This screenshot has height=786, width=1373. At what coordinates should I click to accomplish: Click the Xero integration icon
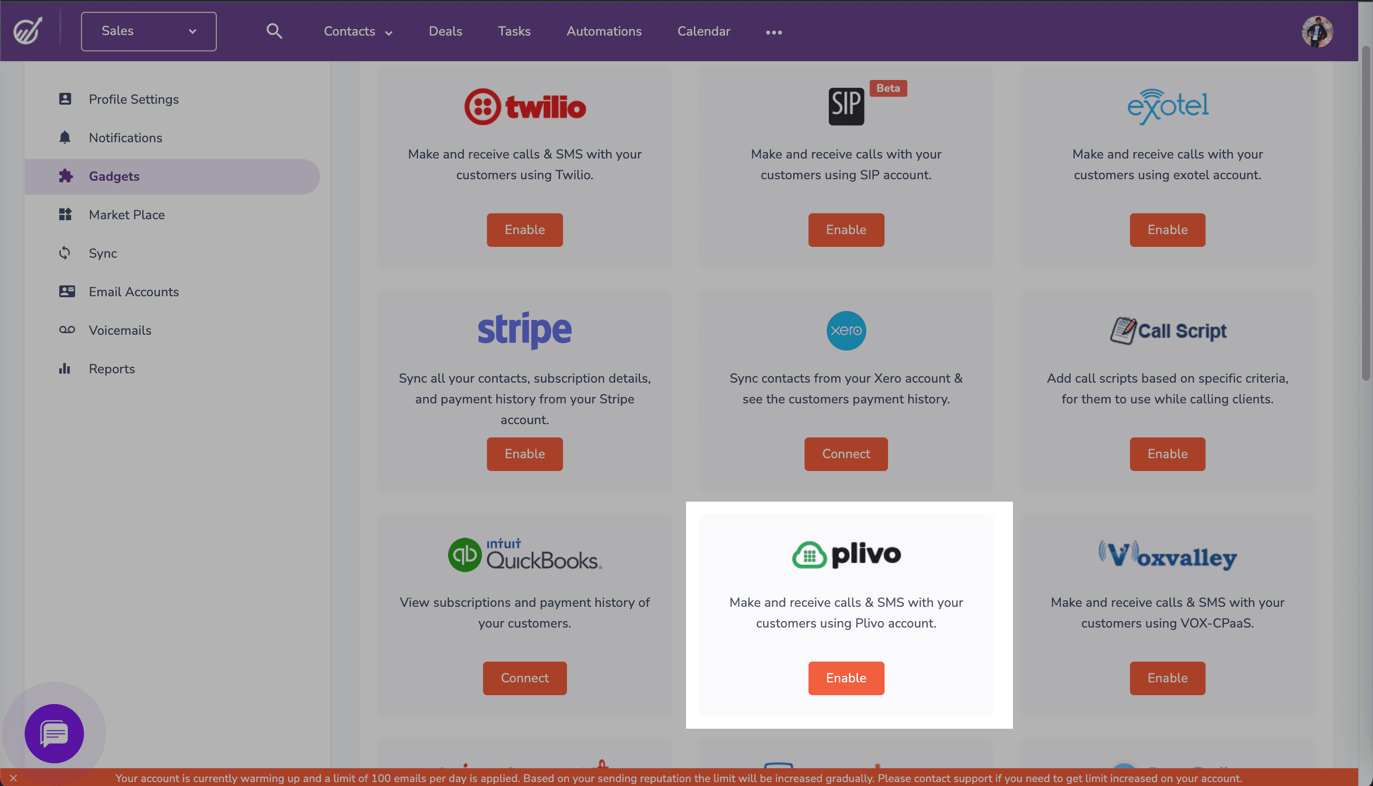[846, 330]
